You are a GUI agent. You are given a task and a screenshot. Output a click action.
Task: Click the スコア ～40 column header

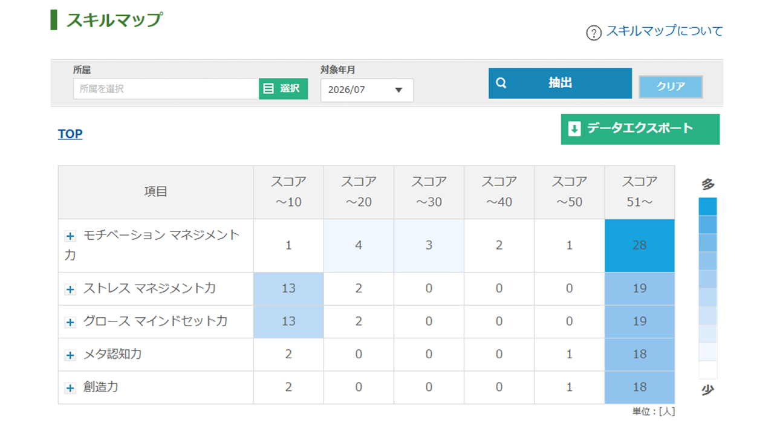[x=499, y=192]
